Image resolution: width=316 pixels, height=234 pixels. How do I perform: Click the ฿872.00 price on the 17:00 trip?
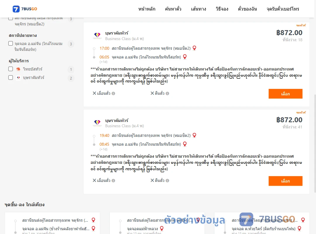point(289,33)
